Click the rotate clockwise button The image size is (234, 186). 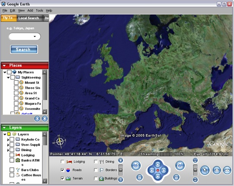click(x=180, y=165)
